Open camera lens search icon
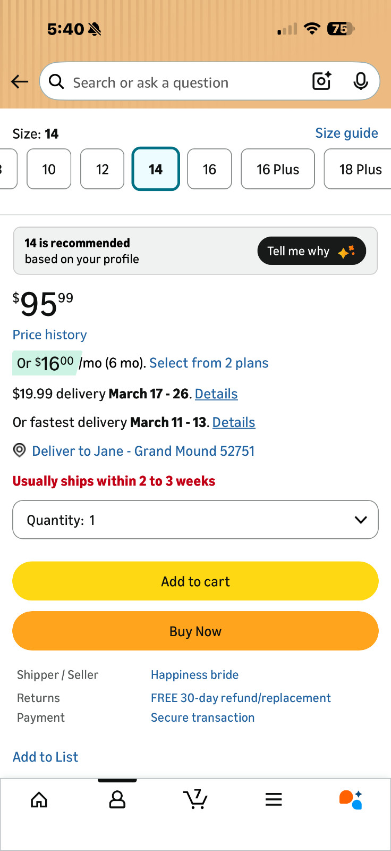Image resolution: width=391 pixels, height=851 pixels. coord(322,81)
